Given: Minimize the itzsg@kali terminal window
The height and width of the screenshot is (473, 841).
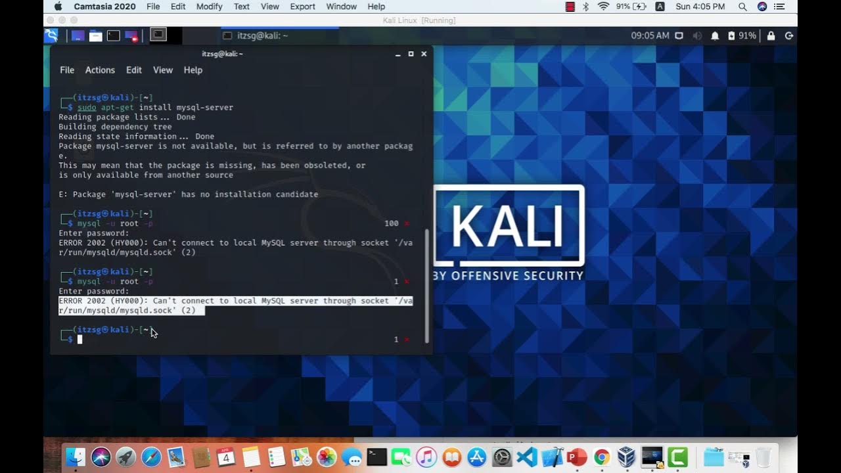Looking at the screenshot, I should click(x=398, y=54).
